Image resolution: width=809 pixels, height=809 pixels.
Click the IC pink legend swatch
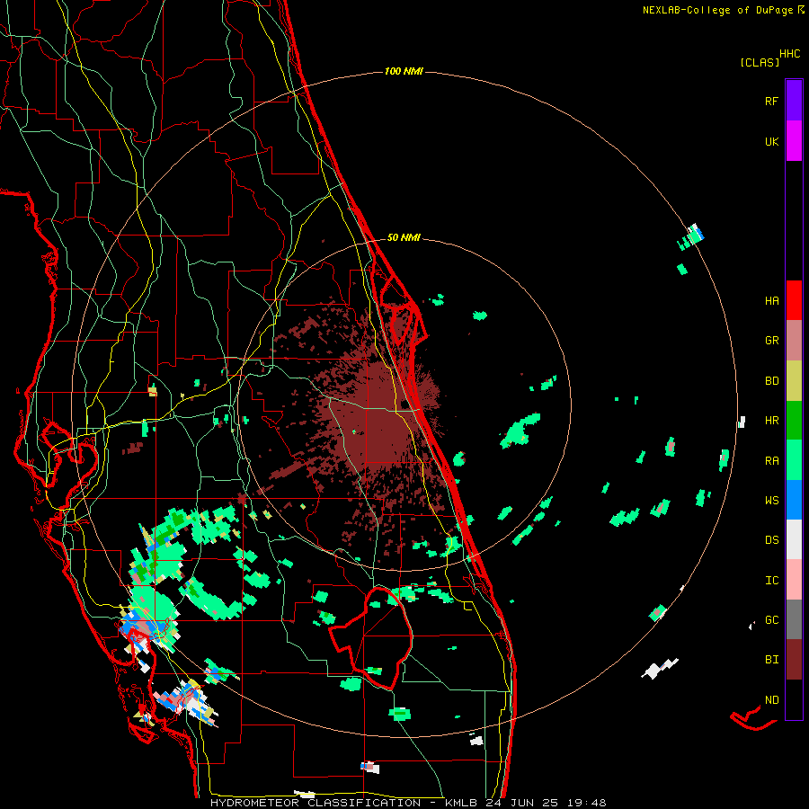pos(794,580)
